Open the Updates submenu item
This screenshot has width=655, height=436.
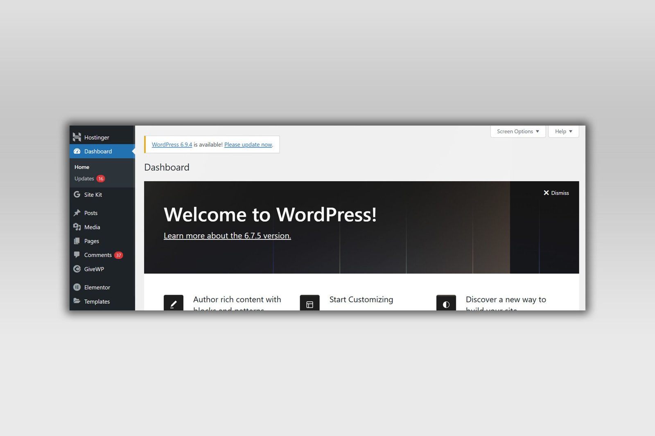[x=84, y=179]
